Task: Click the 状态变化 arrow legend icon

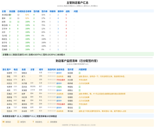Action: coord(33,122)
